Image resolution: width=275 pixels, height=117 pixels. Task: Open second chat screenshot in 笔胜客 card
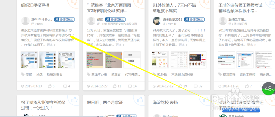[x=114, y=60]
